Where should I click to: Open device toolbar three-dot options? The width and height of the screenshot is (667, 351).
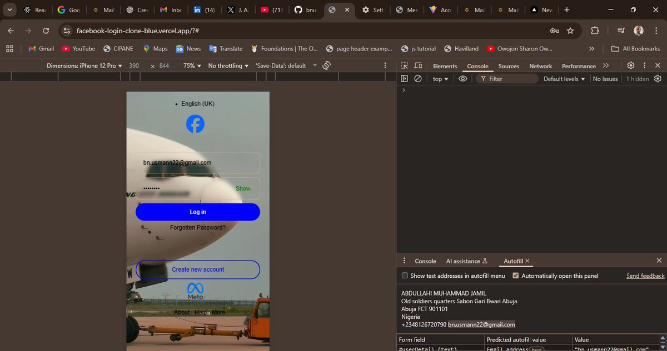[385, 65]
